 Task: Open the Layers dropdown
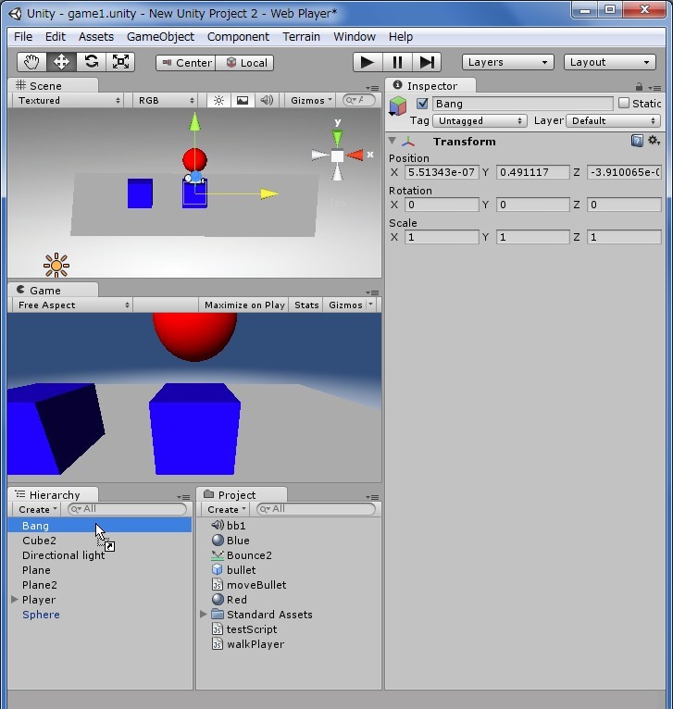507,62
